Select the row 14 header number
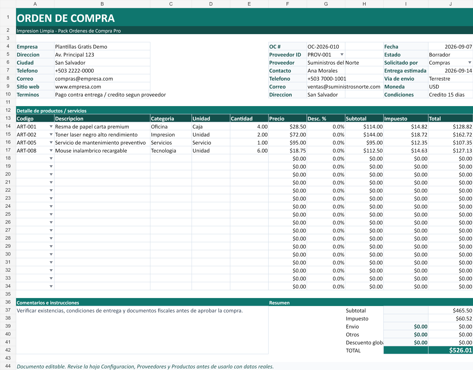Screen dimensions: 473x370 [8, 126]
